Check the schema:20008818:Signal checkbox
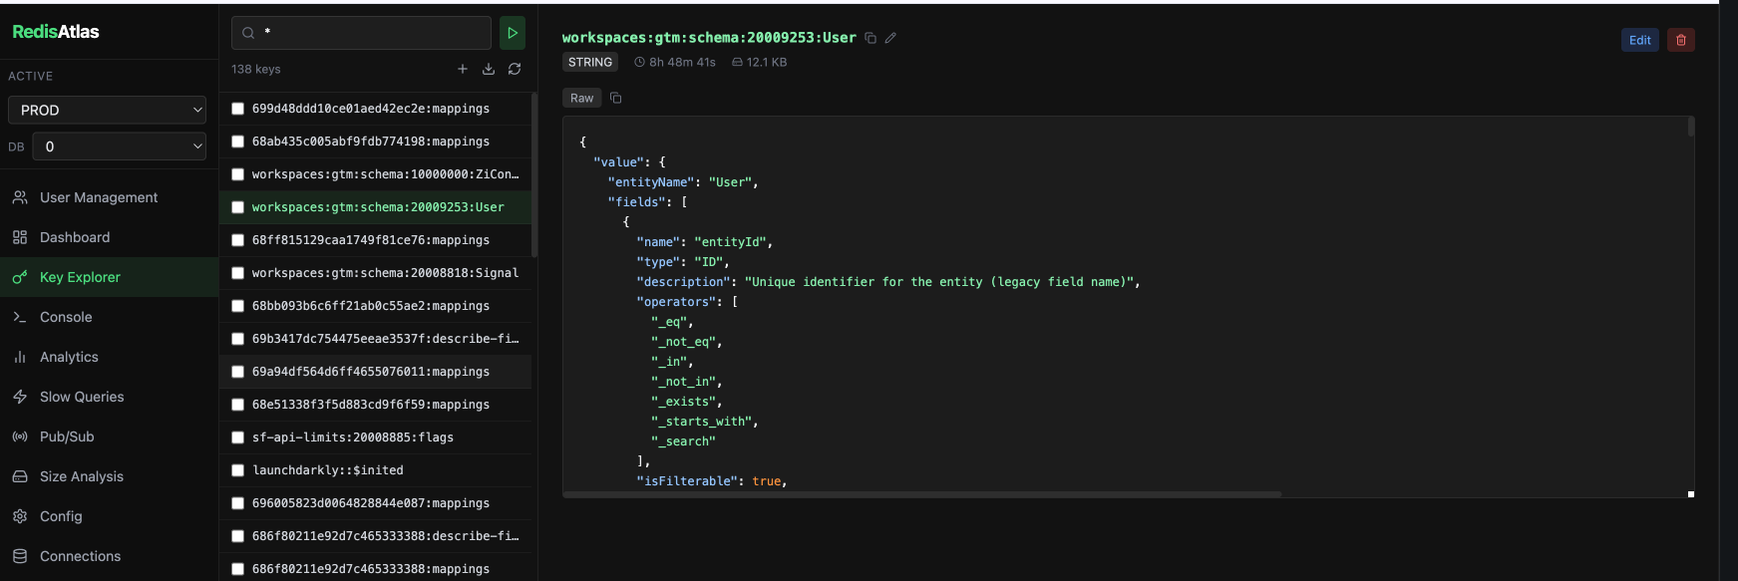This screenshot has height=581, width=1738. [x=238, y=273]
